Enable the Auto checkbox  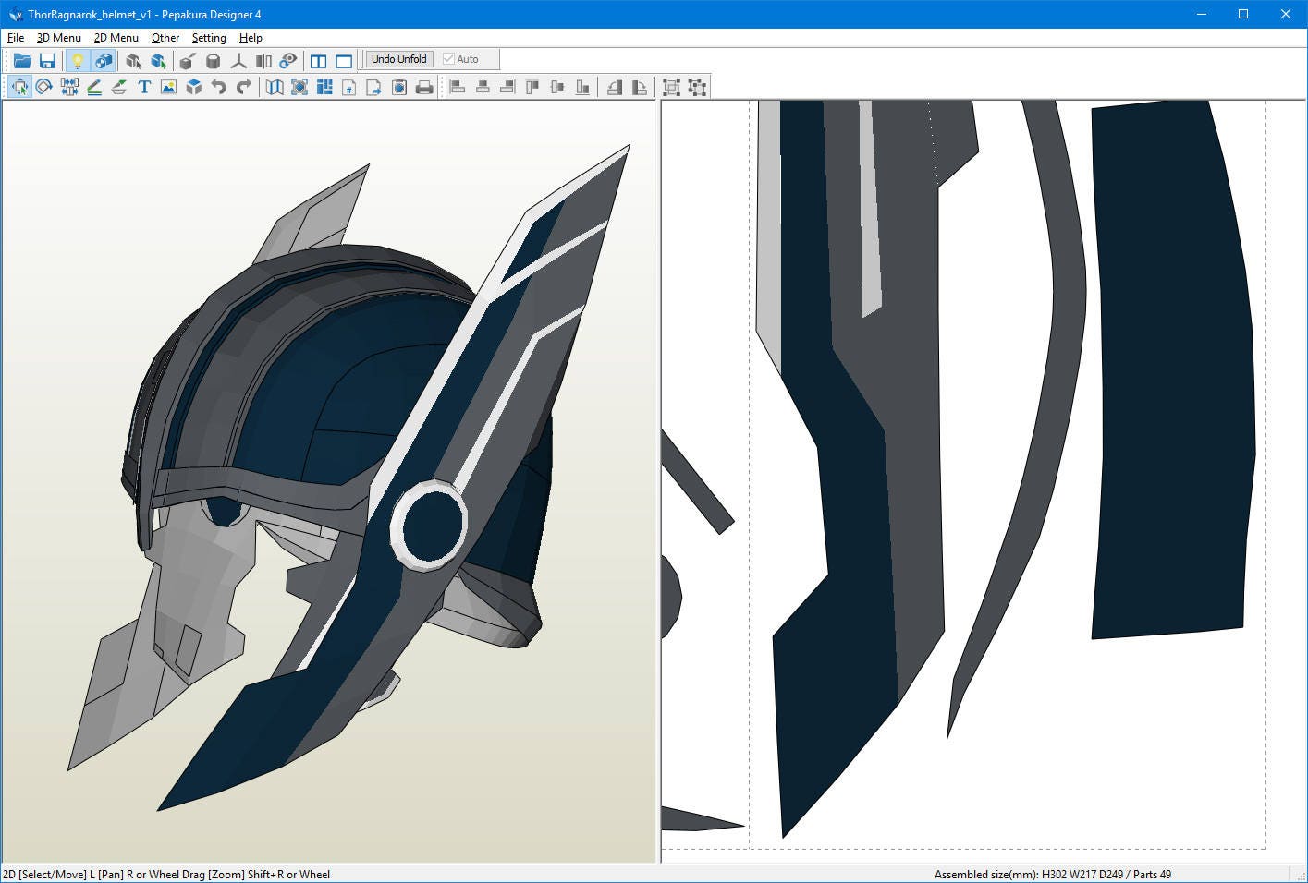(447, 58)
